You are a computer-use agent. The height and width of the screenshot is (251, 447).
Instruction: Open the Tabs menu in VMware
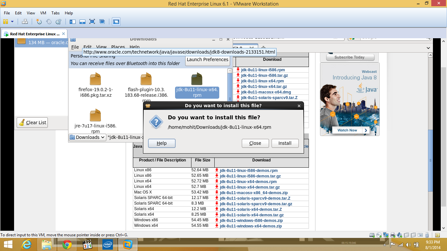pyautogui.click(x=56, y=13)
